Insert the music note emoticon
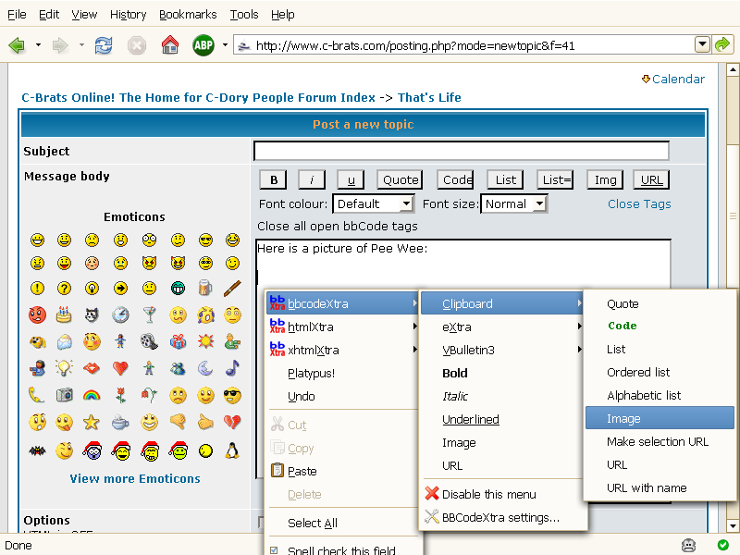This screenshot has height=555, width=740. pos(232,367)
